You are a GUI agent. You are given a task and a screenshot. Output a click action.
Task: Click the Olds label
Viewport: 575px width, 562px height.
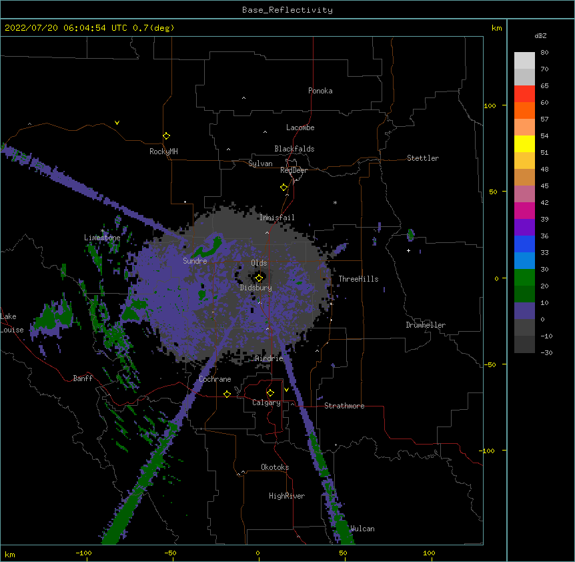pyautogui.click(x=259, y=263)
